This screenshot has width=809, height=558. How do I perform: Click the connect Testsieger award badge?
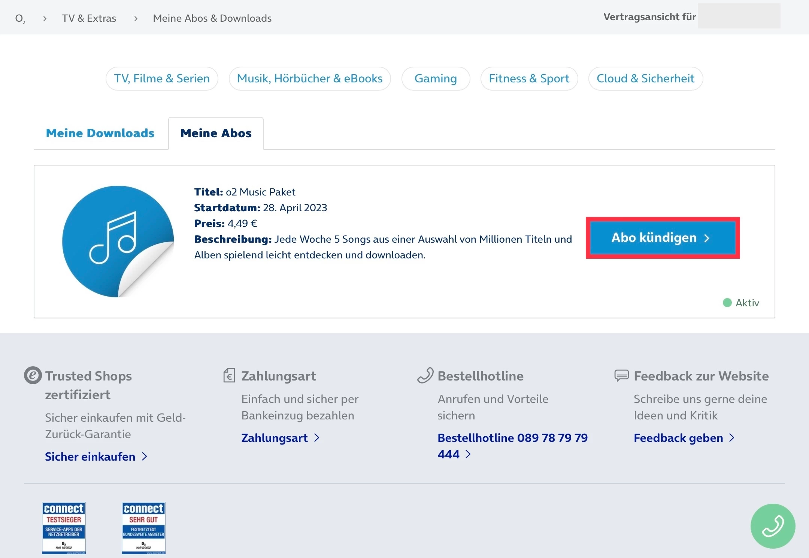point(64,528)
